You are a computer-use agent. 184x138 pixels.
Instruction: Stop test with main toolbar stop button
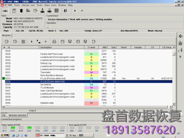pyautogui.click(x=82, y=11)
